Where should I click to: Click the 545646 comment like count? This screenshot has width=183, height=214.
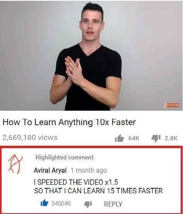coord(61,203)
